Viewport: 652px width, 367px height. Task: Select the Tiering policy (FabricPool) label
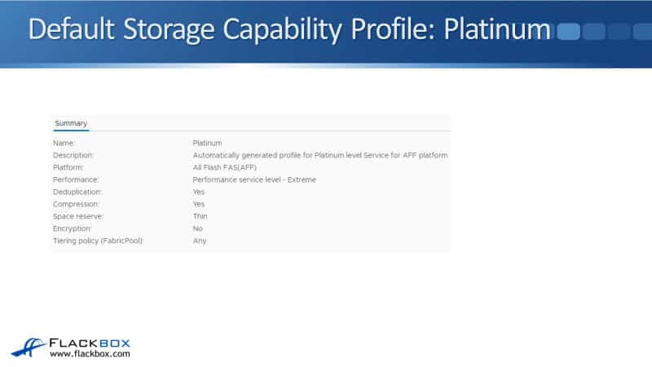tap(98, 241)
